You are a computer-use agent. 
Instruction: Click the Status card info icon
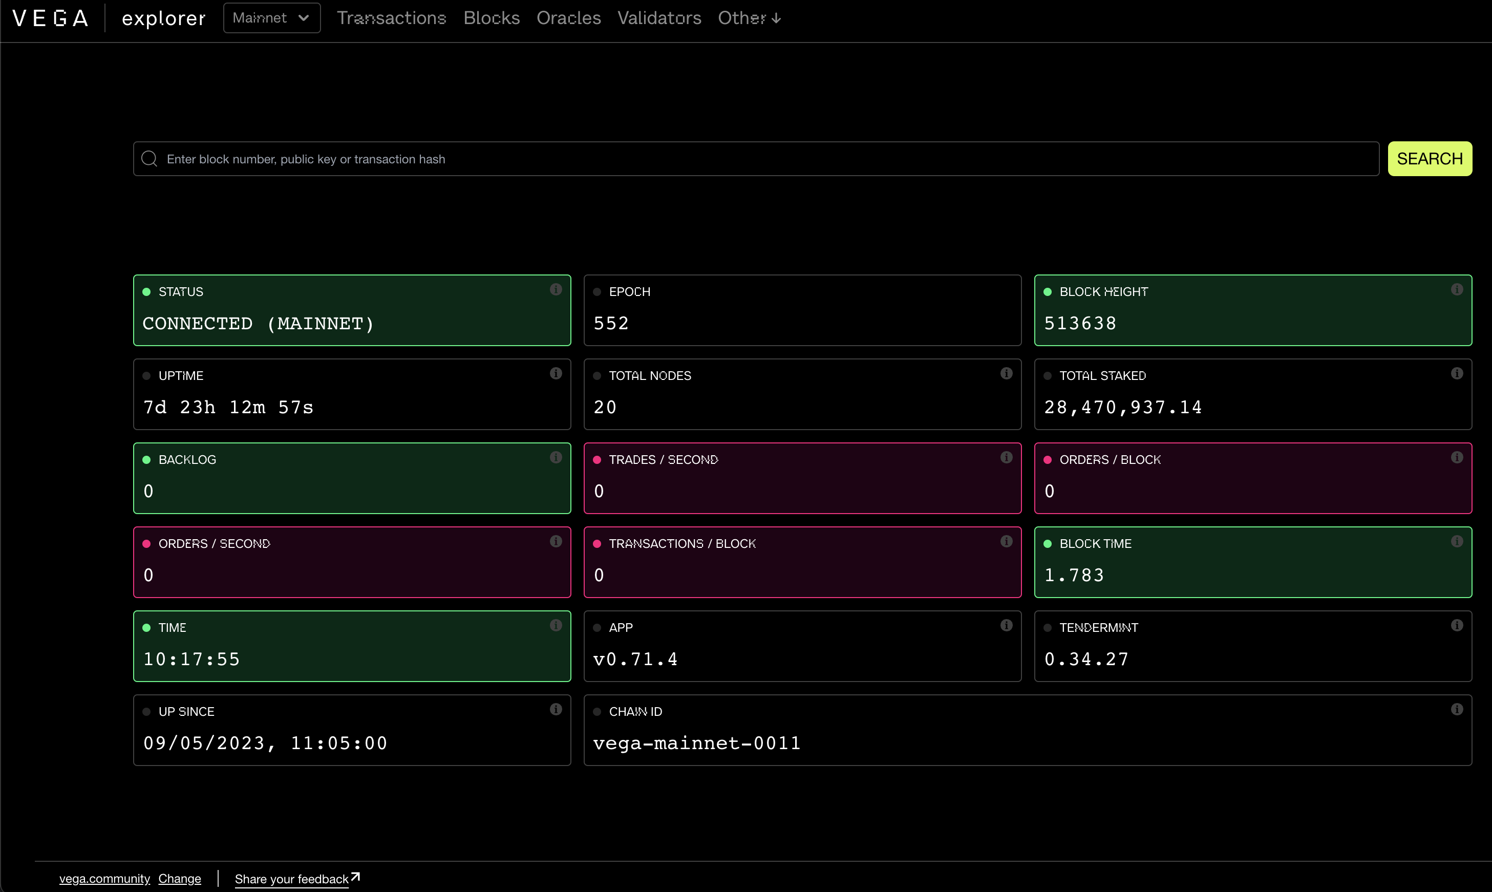point(555,289)
